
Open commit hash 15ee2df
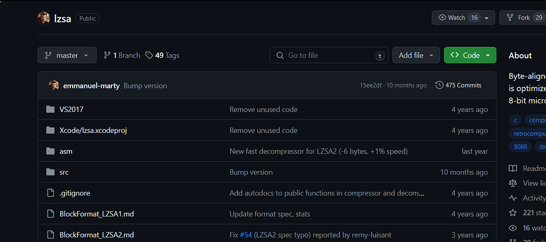[x=371, y=85]
